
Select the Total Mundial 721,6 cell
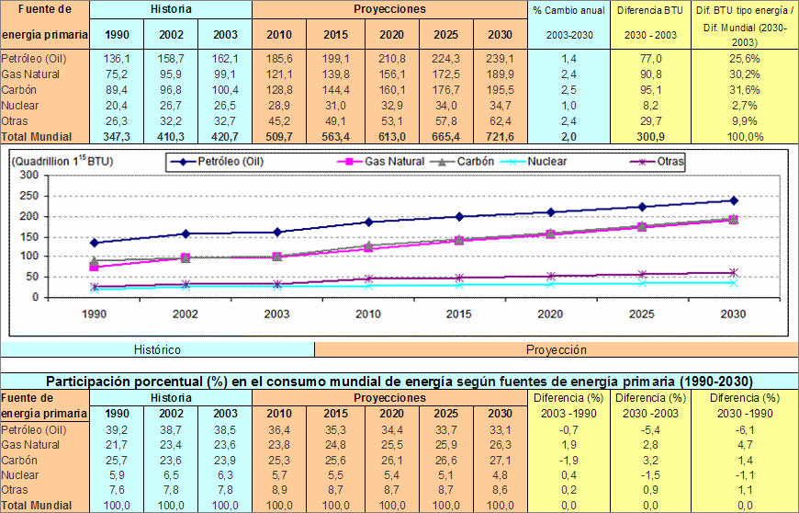(500, 136)
